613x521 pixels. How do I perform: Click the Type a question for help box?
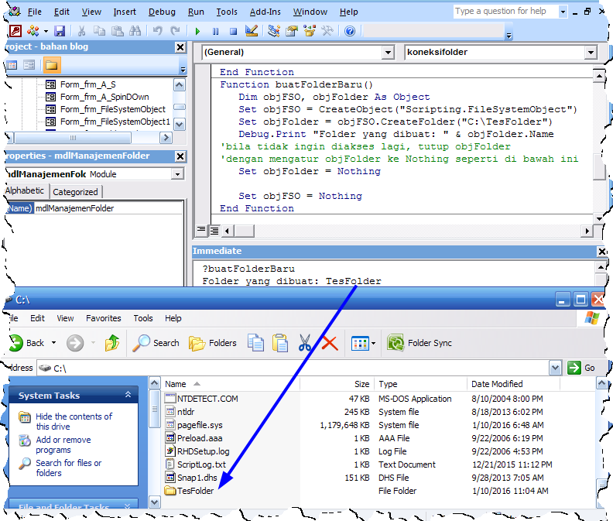(x=506, y=12)
